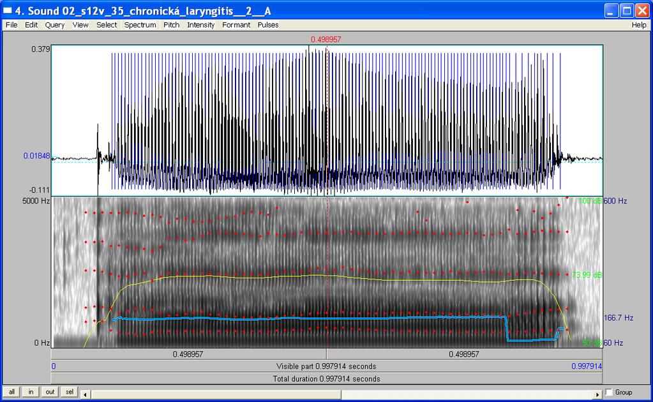Open the Formant menu

click(236, 25)
